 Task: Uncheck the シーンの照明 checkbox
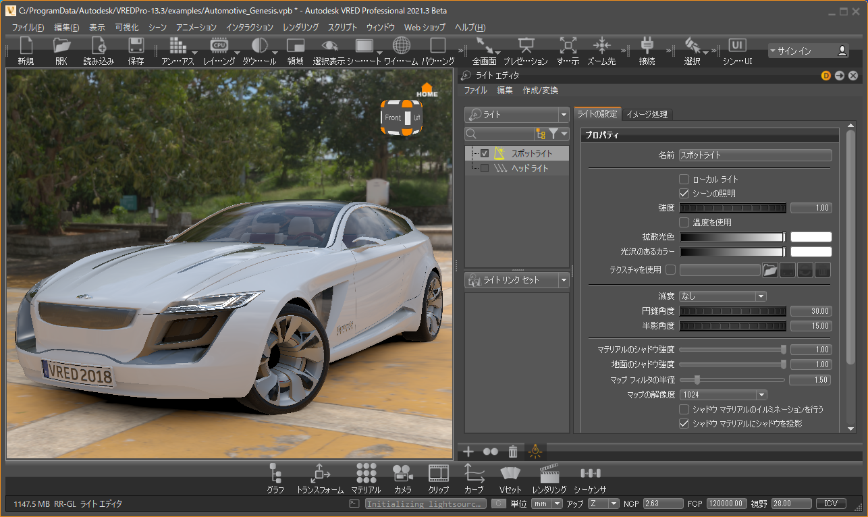pos(684,193)
